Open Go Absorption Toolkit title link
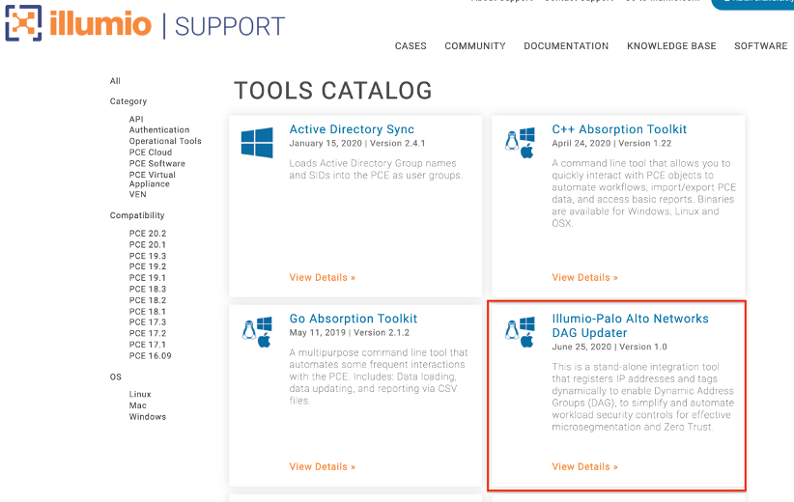Screen dimensions: 794x502 pyautogui.click(x=353, y=319)
